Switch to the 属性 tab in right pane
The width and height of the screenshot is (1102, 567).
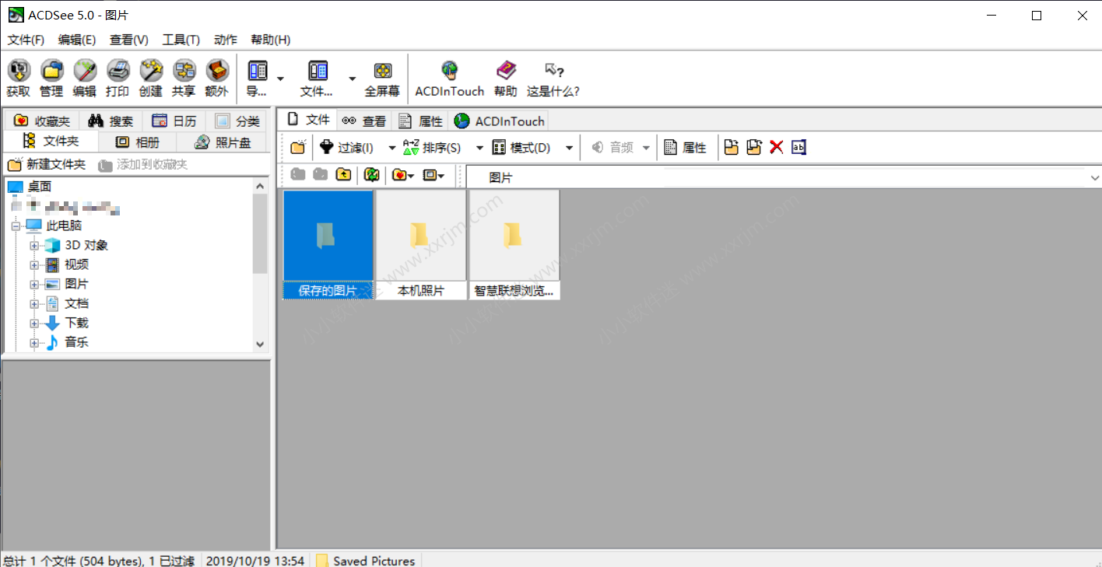point(420,121)
